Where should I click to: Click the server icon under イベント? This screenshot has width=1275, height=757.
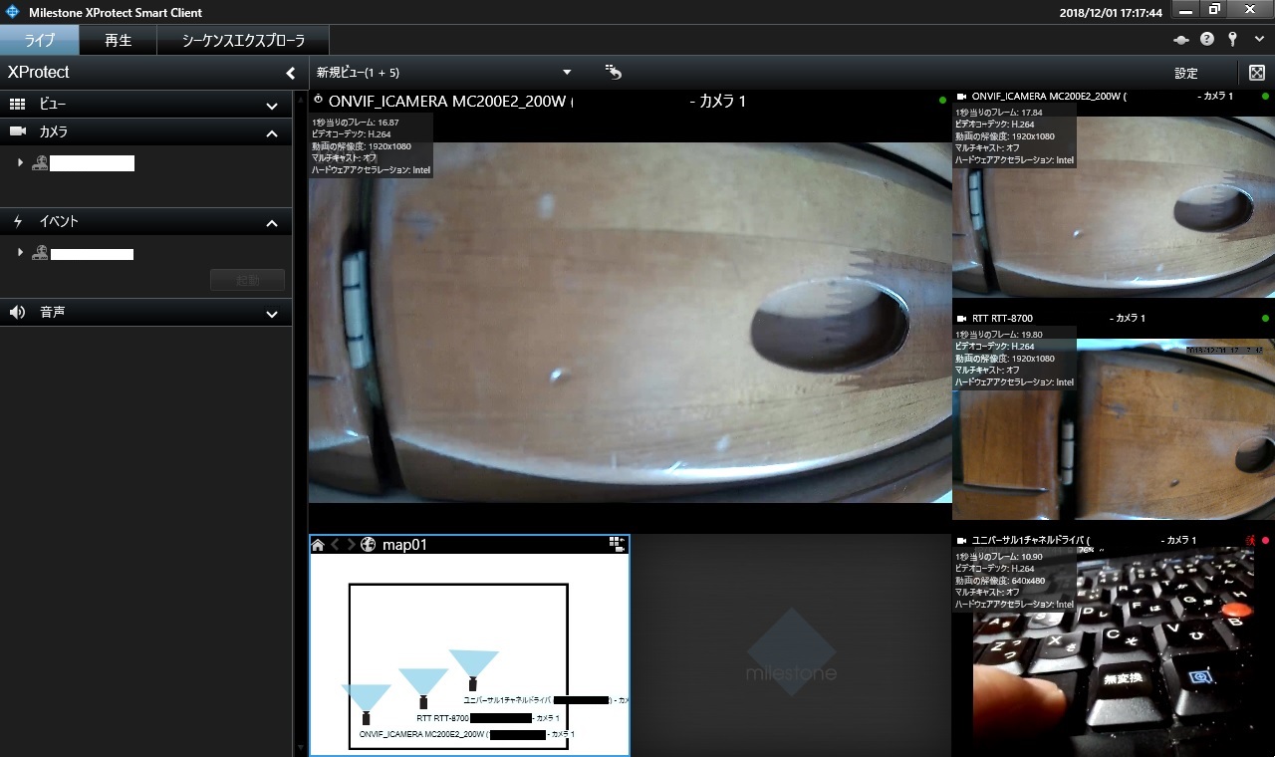40,253
